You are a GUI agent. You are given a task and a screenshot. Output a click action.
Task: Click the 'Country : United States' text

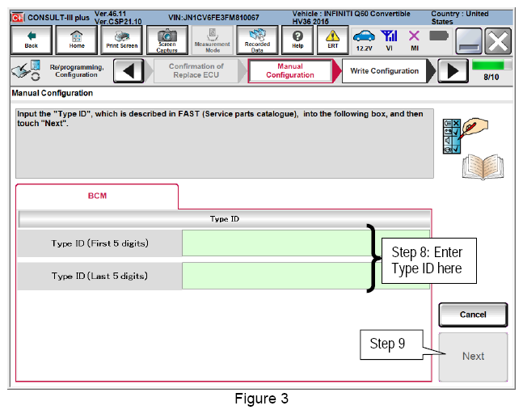pos(460,17)
